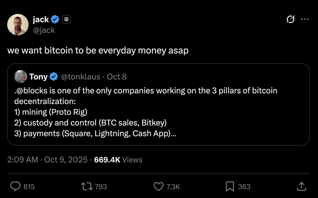318x198 pixels.
Task: Click the Tony display name
Action: point(38,77)
